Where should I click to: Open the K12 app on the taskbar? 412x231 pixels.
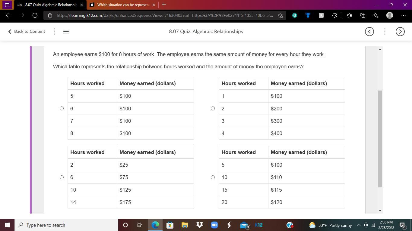pos(259,225)
